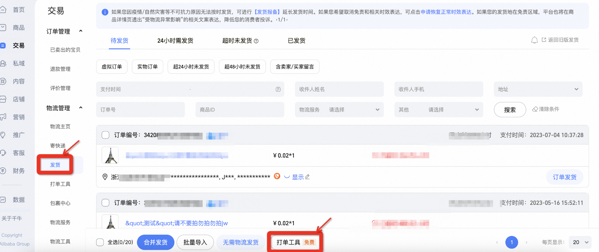Screen dimensions: 599x252
Task: Click the 搜索 search button
Action: tap(510, 110)
